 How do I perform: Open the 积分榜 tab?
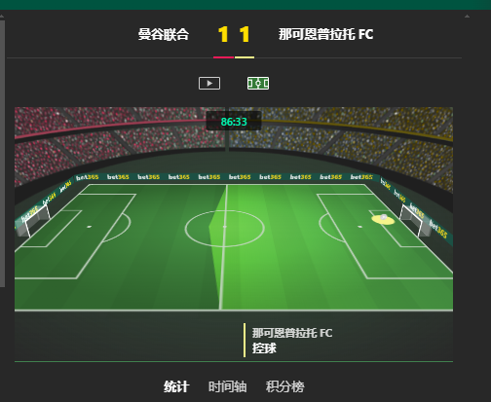coord(284,386)
